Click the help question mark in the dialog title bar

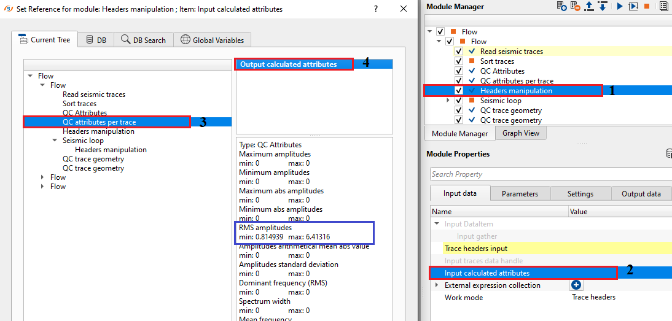click(375, 9)
